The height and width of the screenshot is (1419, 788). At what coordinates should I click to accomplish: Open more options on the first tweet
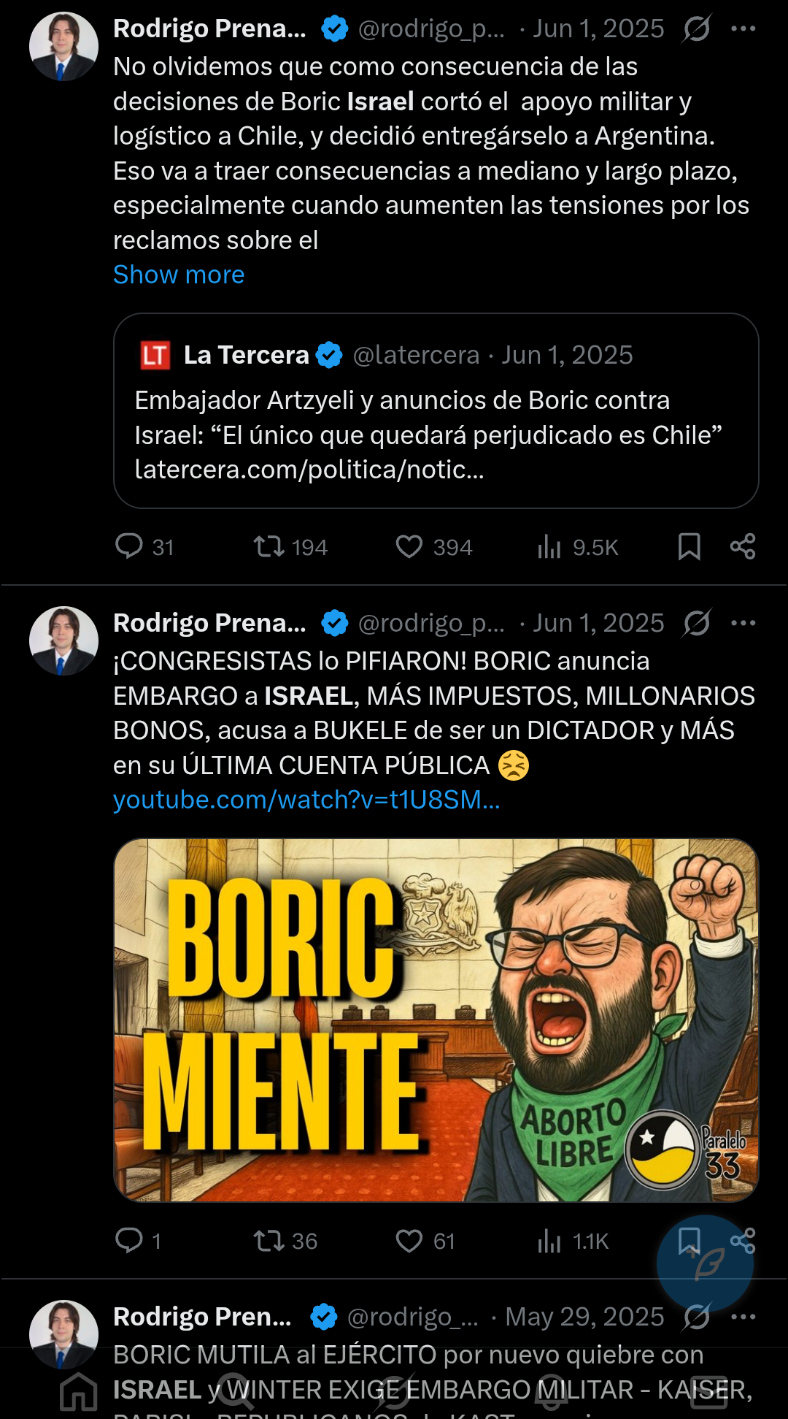[x=743, y=29]
